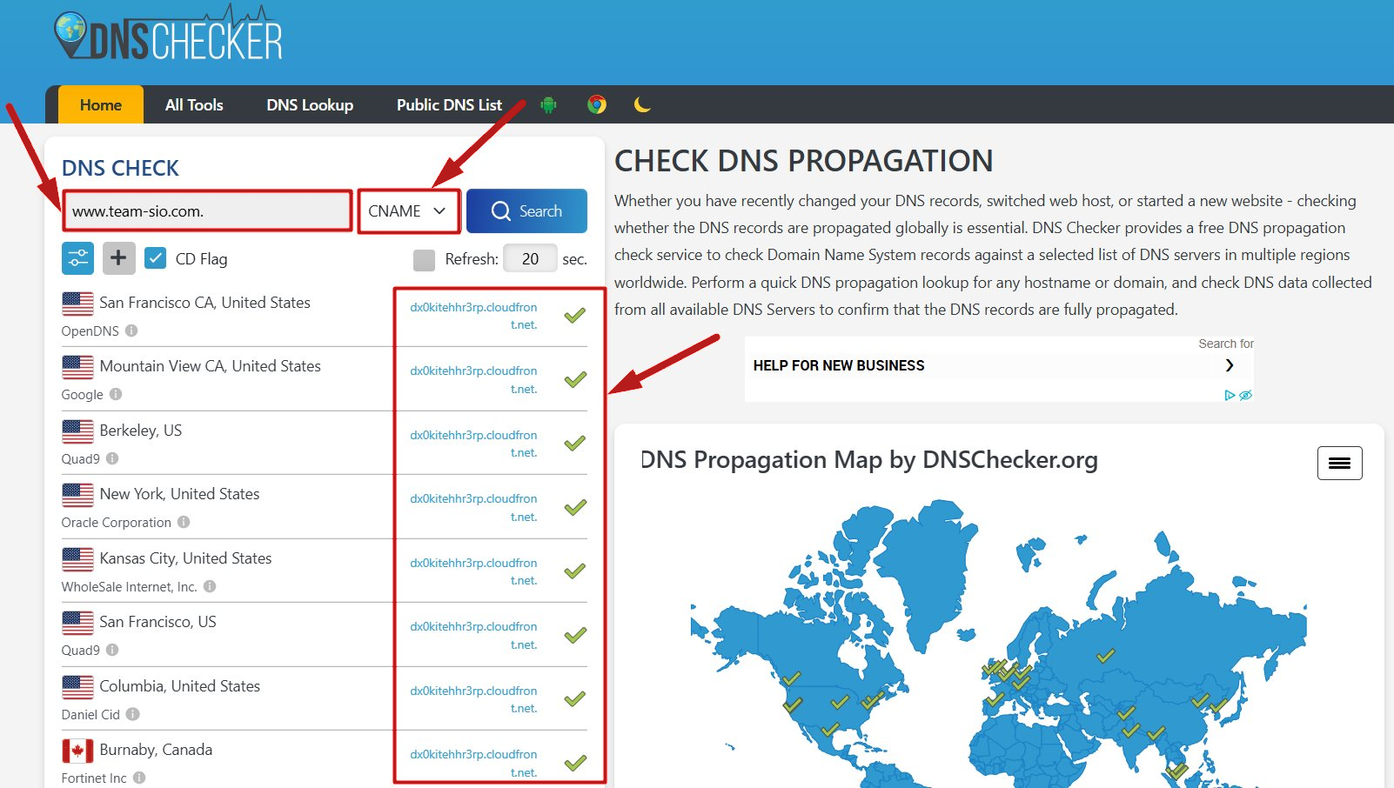Click the San Francisco, US server name

[x=158, y=622]
